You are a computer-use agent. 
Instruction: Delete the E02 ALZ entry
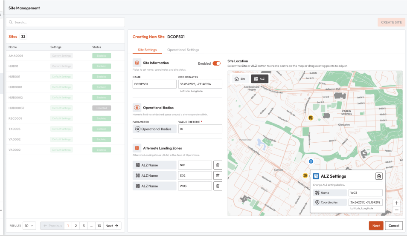(218, 176)
